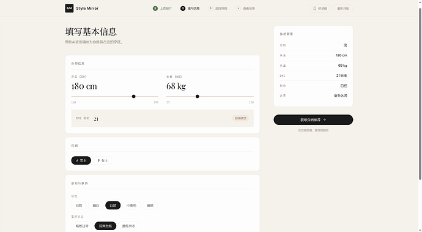
Task: Click the BMI value 21 in form
Action: coord(96,119)
